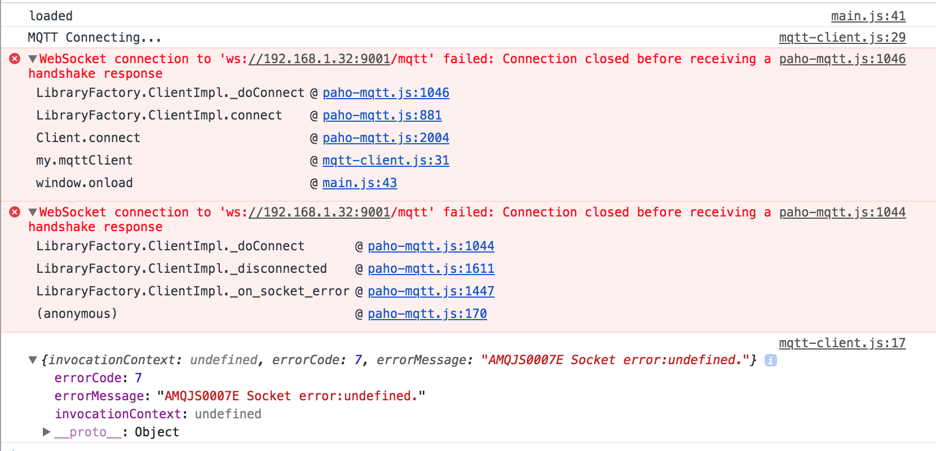Go to paho-mqtt.js:2004 for Client.connect

[x=386, y=138]
